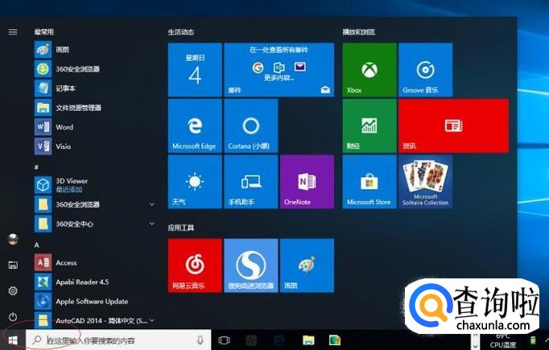Viewport: 549px width, 350px height.
Task: Click the power button in the Start sidebar
Action: click(x=13, y=317)
